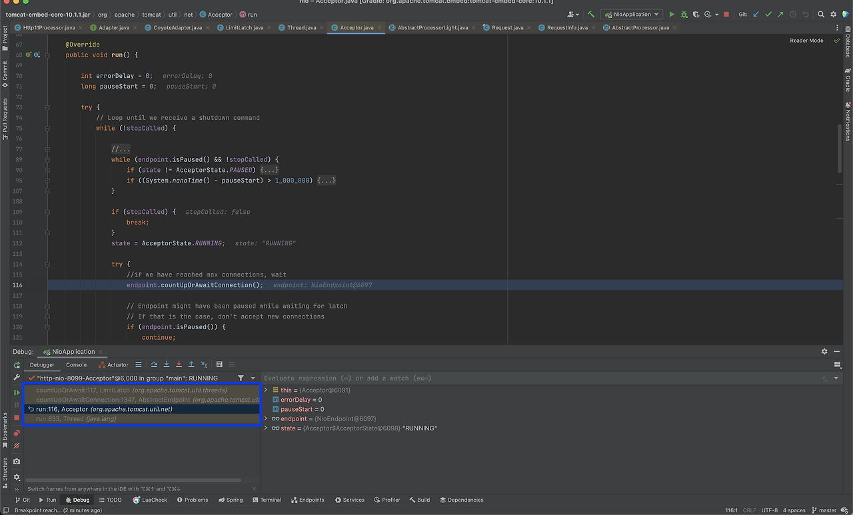
Task: Open the Problems tool window button
Action: pos(191,500)
